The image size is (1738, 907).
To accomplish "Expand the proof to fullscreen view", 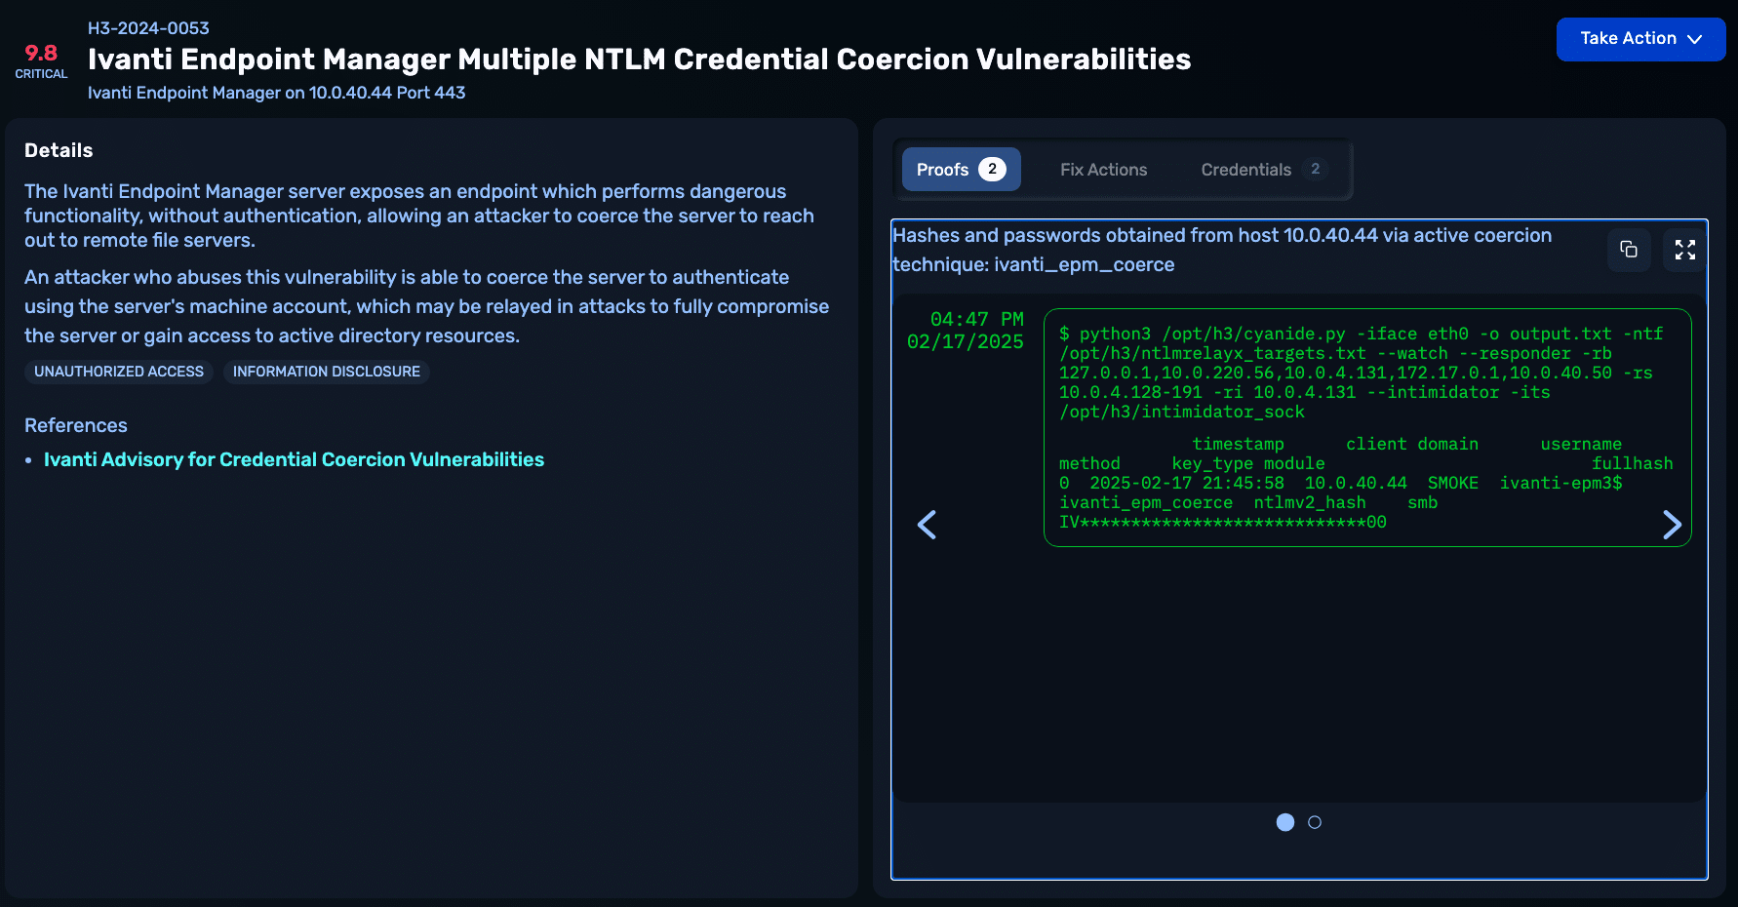I will click(x=1684, y=251).
